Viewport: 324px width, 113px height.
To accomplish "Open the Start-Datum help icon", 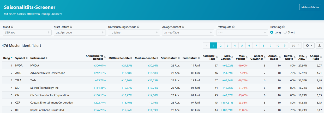I will [71, 27].
